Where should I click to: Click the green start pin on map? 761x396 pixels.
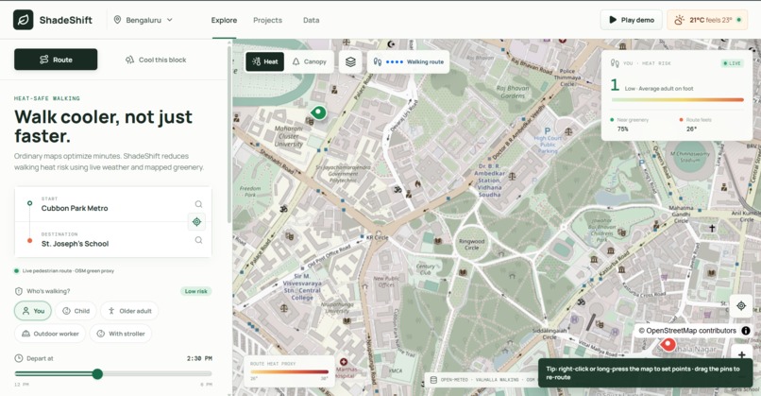[318, 112]
